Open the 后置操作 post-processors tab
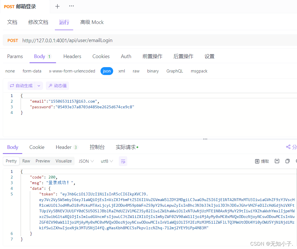This screenshot has height=249, width=297. 183,56
